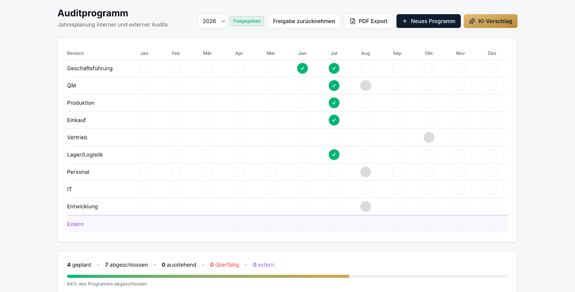The height and width of the screenshot is (292, 575).
Task: Click the plus icon on Neues Programm
Action: 405,21
